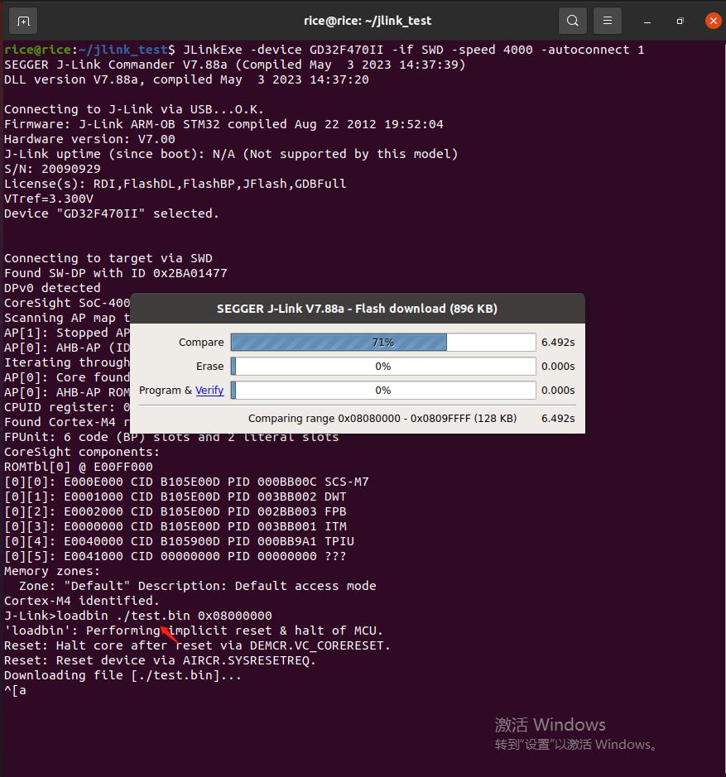The image size is (726, 777).
Task: Open the terminal hamburger menu
Action: click(x=608, y=21)
